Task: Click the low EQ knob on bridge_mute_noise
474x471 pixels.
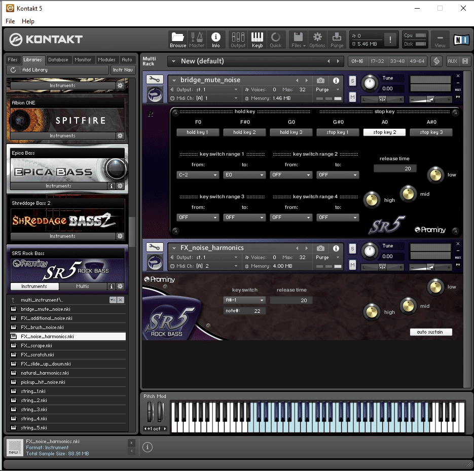Action: click(x=435, y=175)
